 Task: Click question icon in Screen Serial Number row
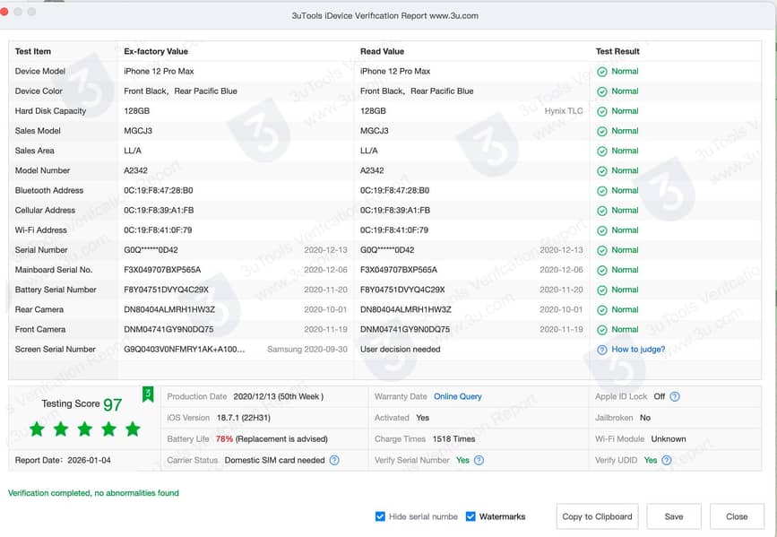click(602, 350)
